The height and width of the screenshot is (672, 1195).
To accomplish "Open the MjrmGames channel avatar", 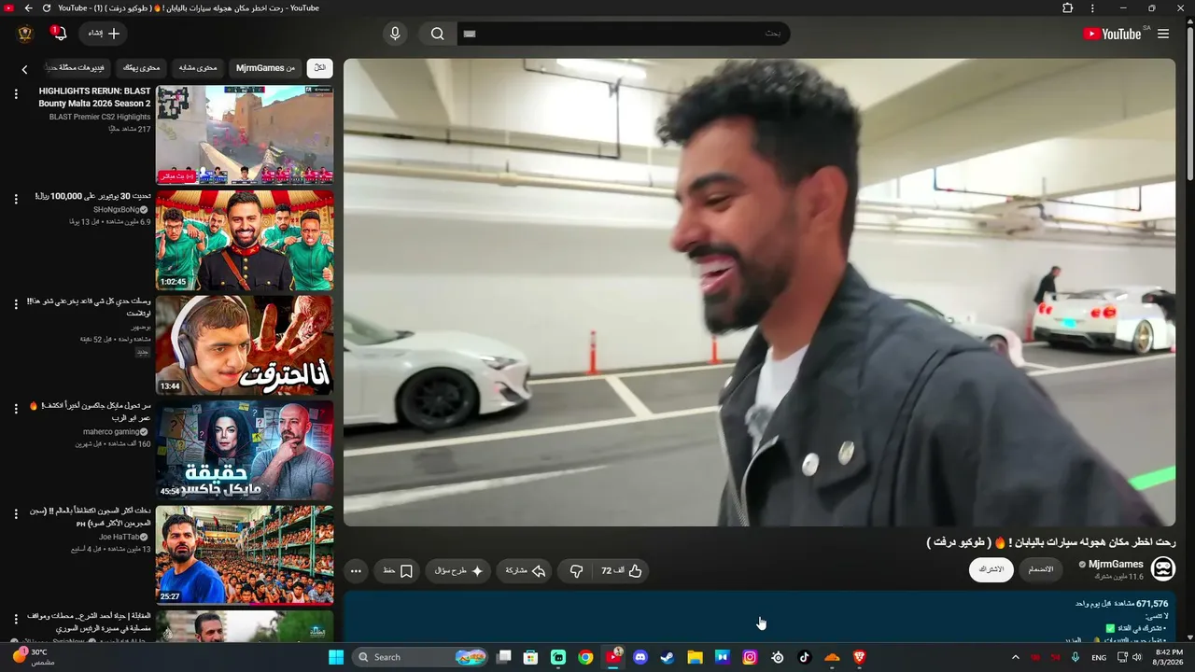I will coord(1162,568).
